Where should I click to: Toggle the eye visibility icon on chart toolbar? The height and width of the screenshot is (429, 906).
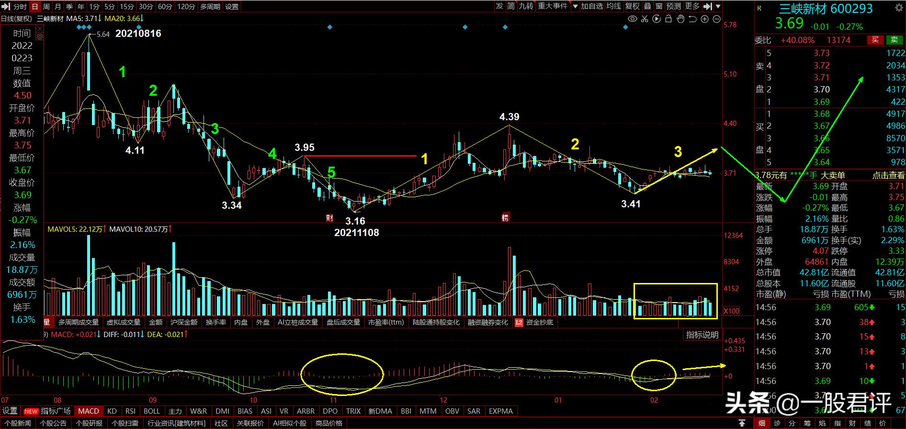tap(633, 19)
